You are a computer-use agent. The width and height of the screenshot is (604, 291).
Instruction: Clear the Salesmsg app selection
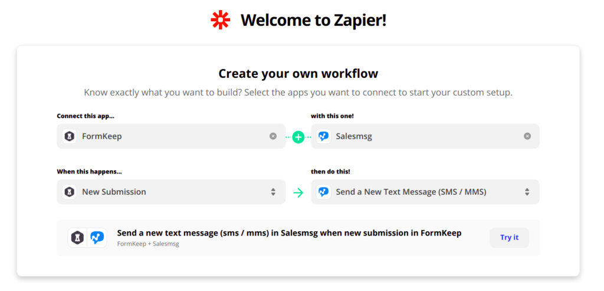(x=527, y=136)
